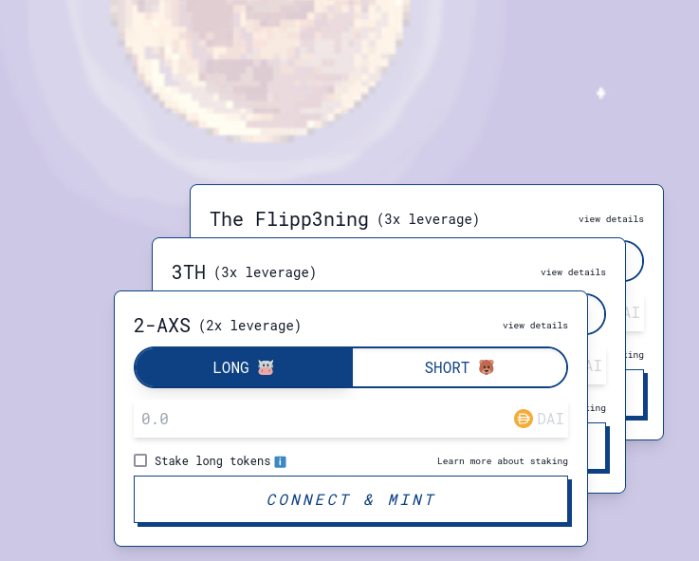Screen dimensions: 699x561
Task: Click the DAI currency label
Action: coord(550,419)
